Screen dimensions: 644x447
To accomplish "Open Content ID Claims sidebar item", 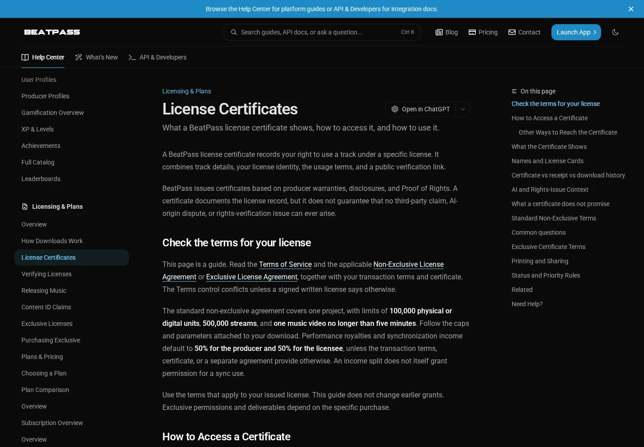I will pyautogui.click(x=46, y=307).
